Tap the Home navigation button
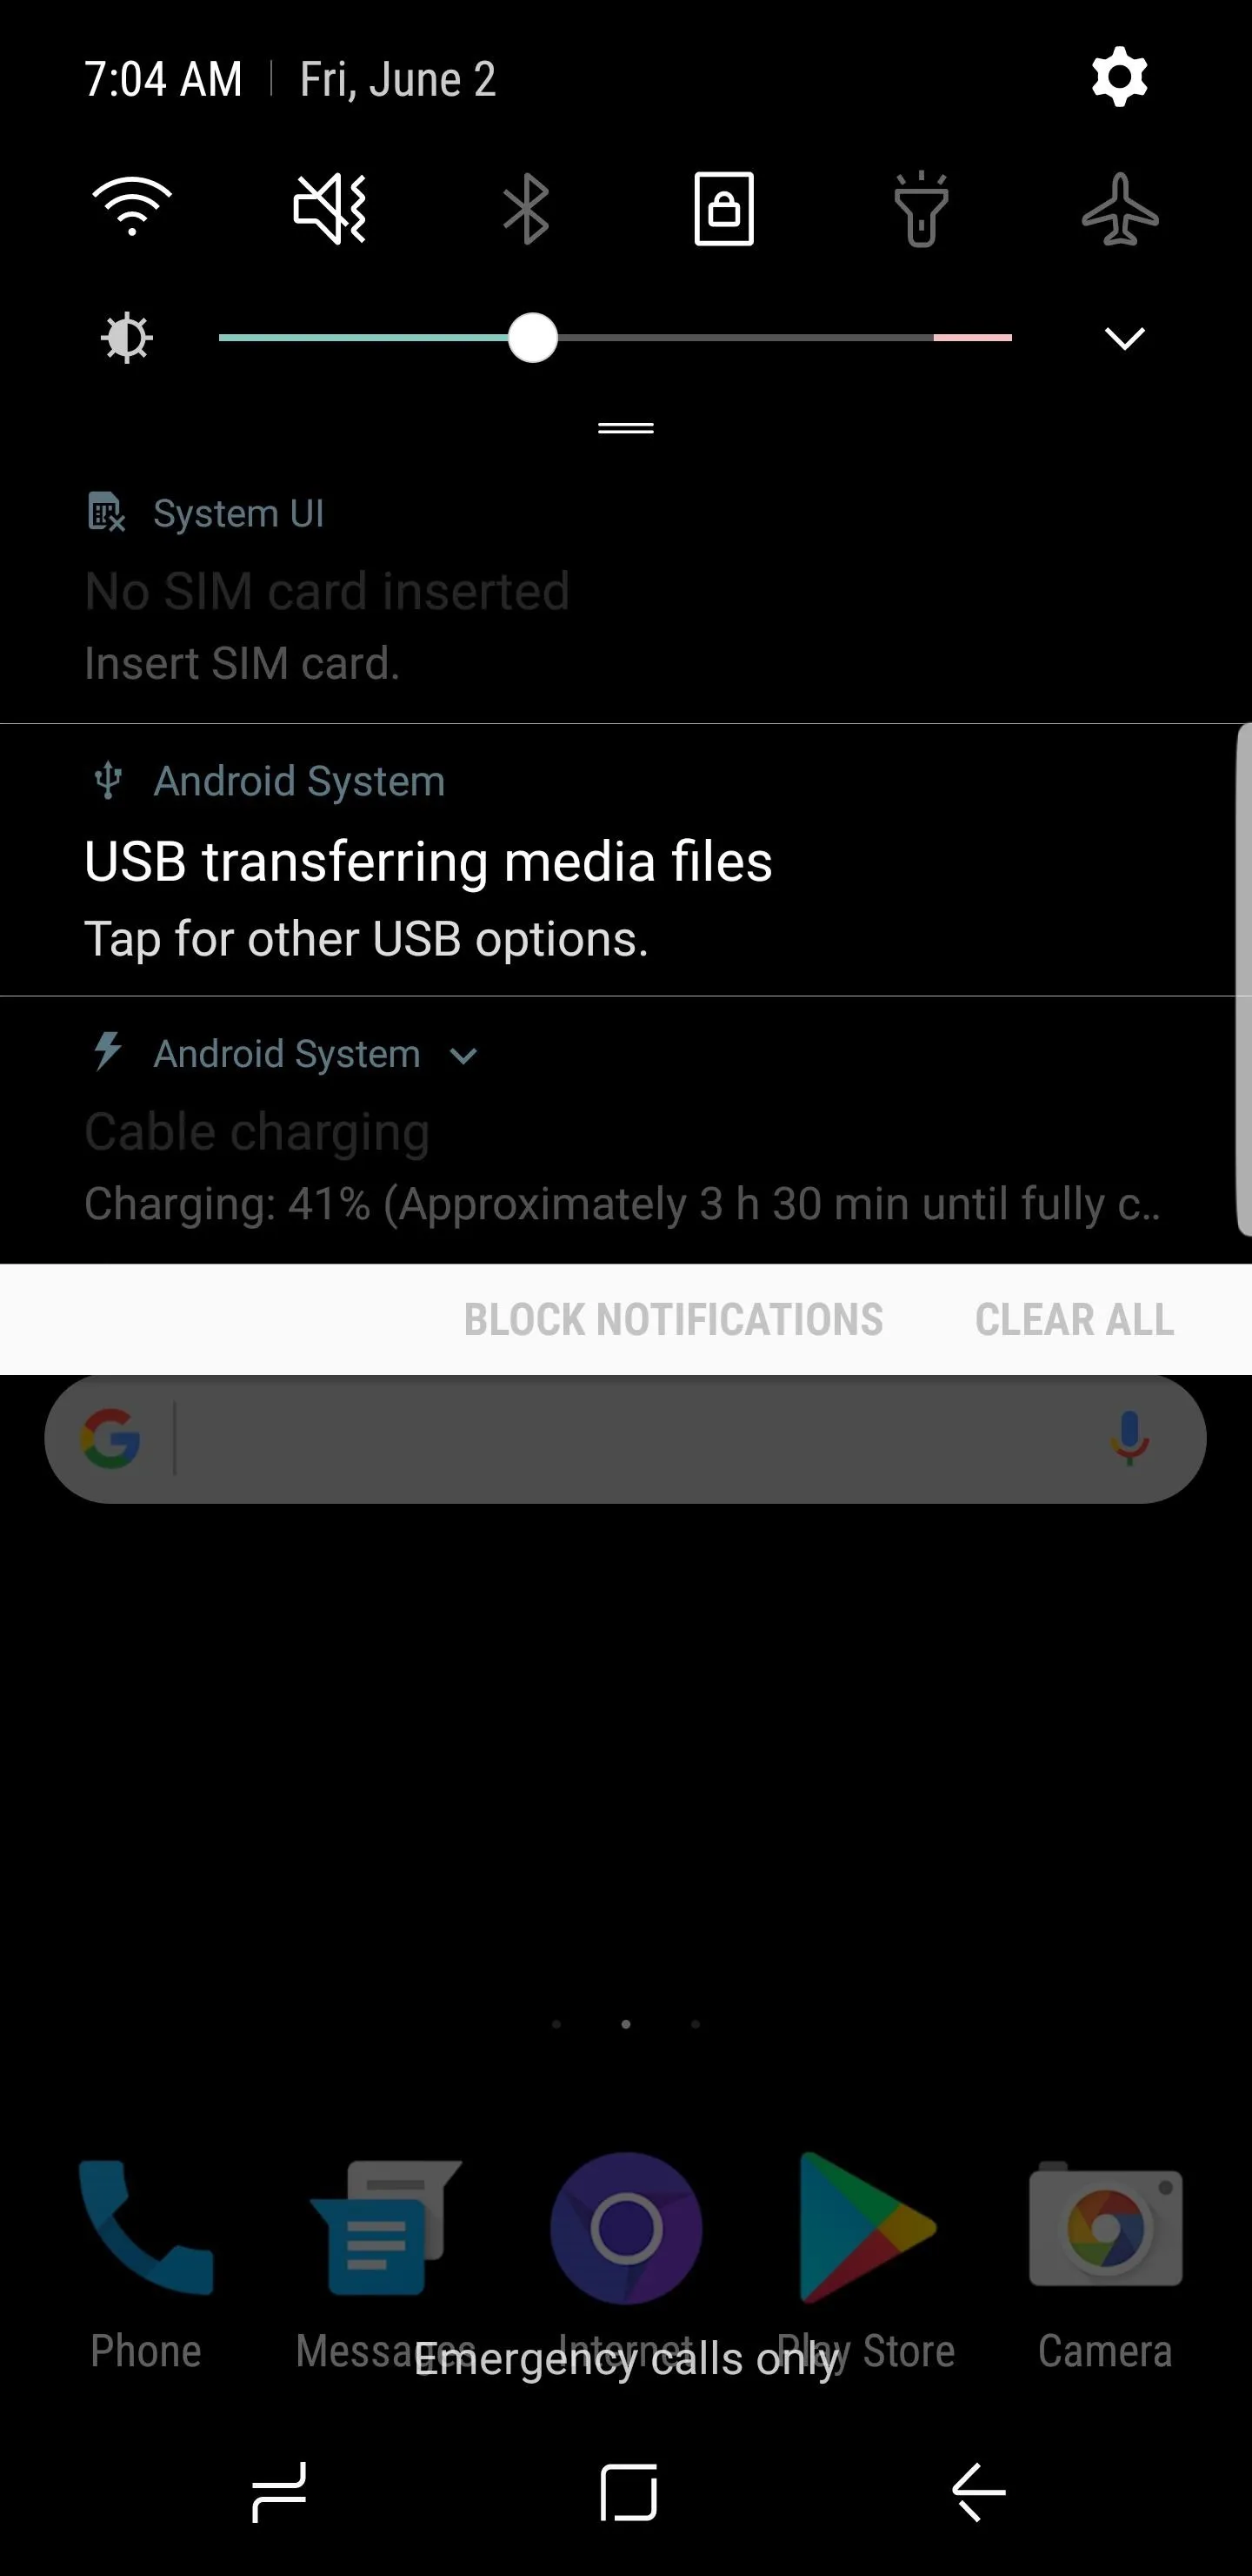 [629, 2492]
